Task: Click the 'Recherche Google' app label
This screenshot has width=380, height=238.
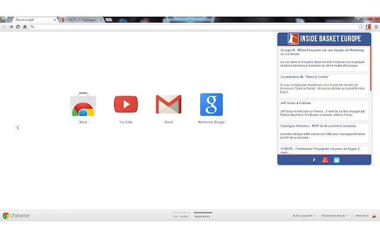Action: [x=211, y=122]
